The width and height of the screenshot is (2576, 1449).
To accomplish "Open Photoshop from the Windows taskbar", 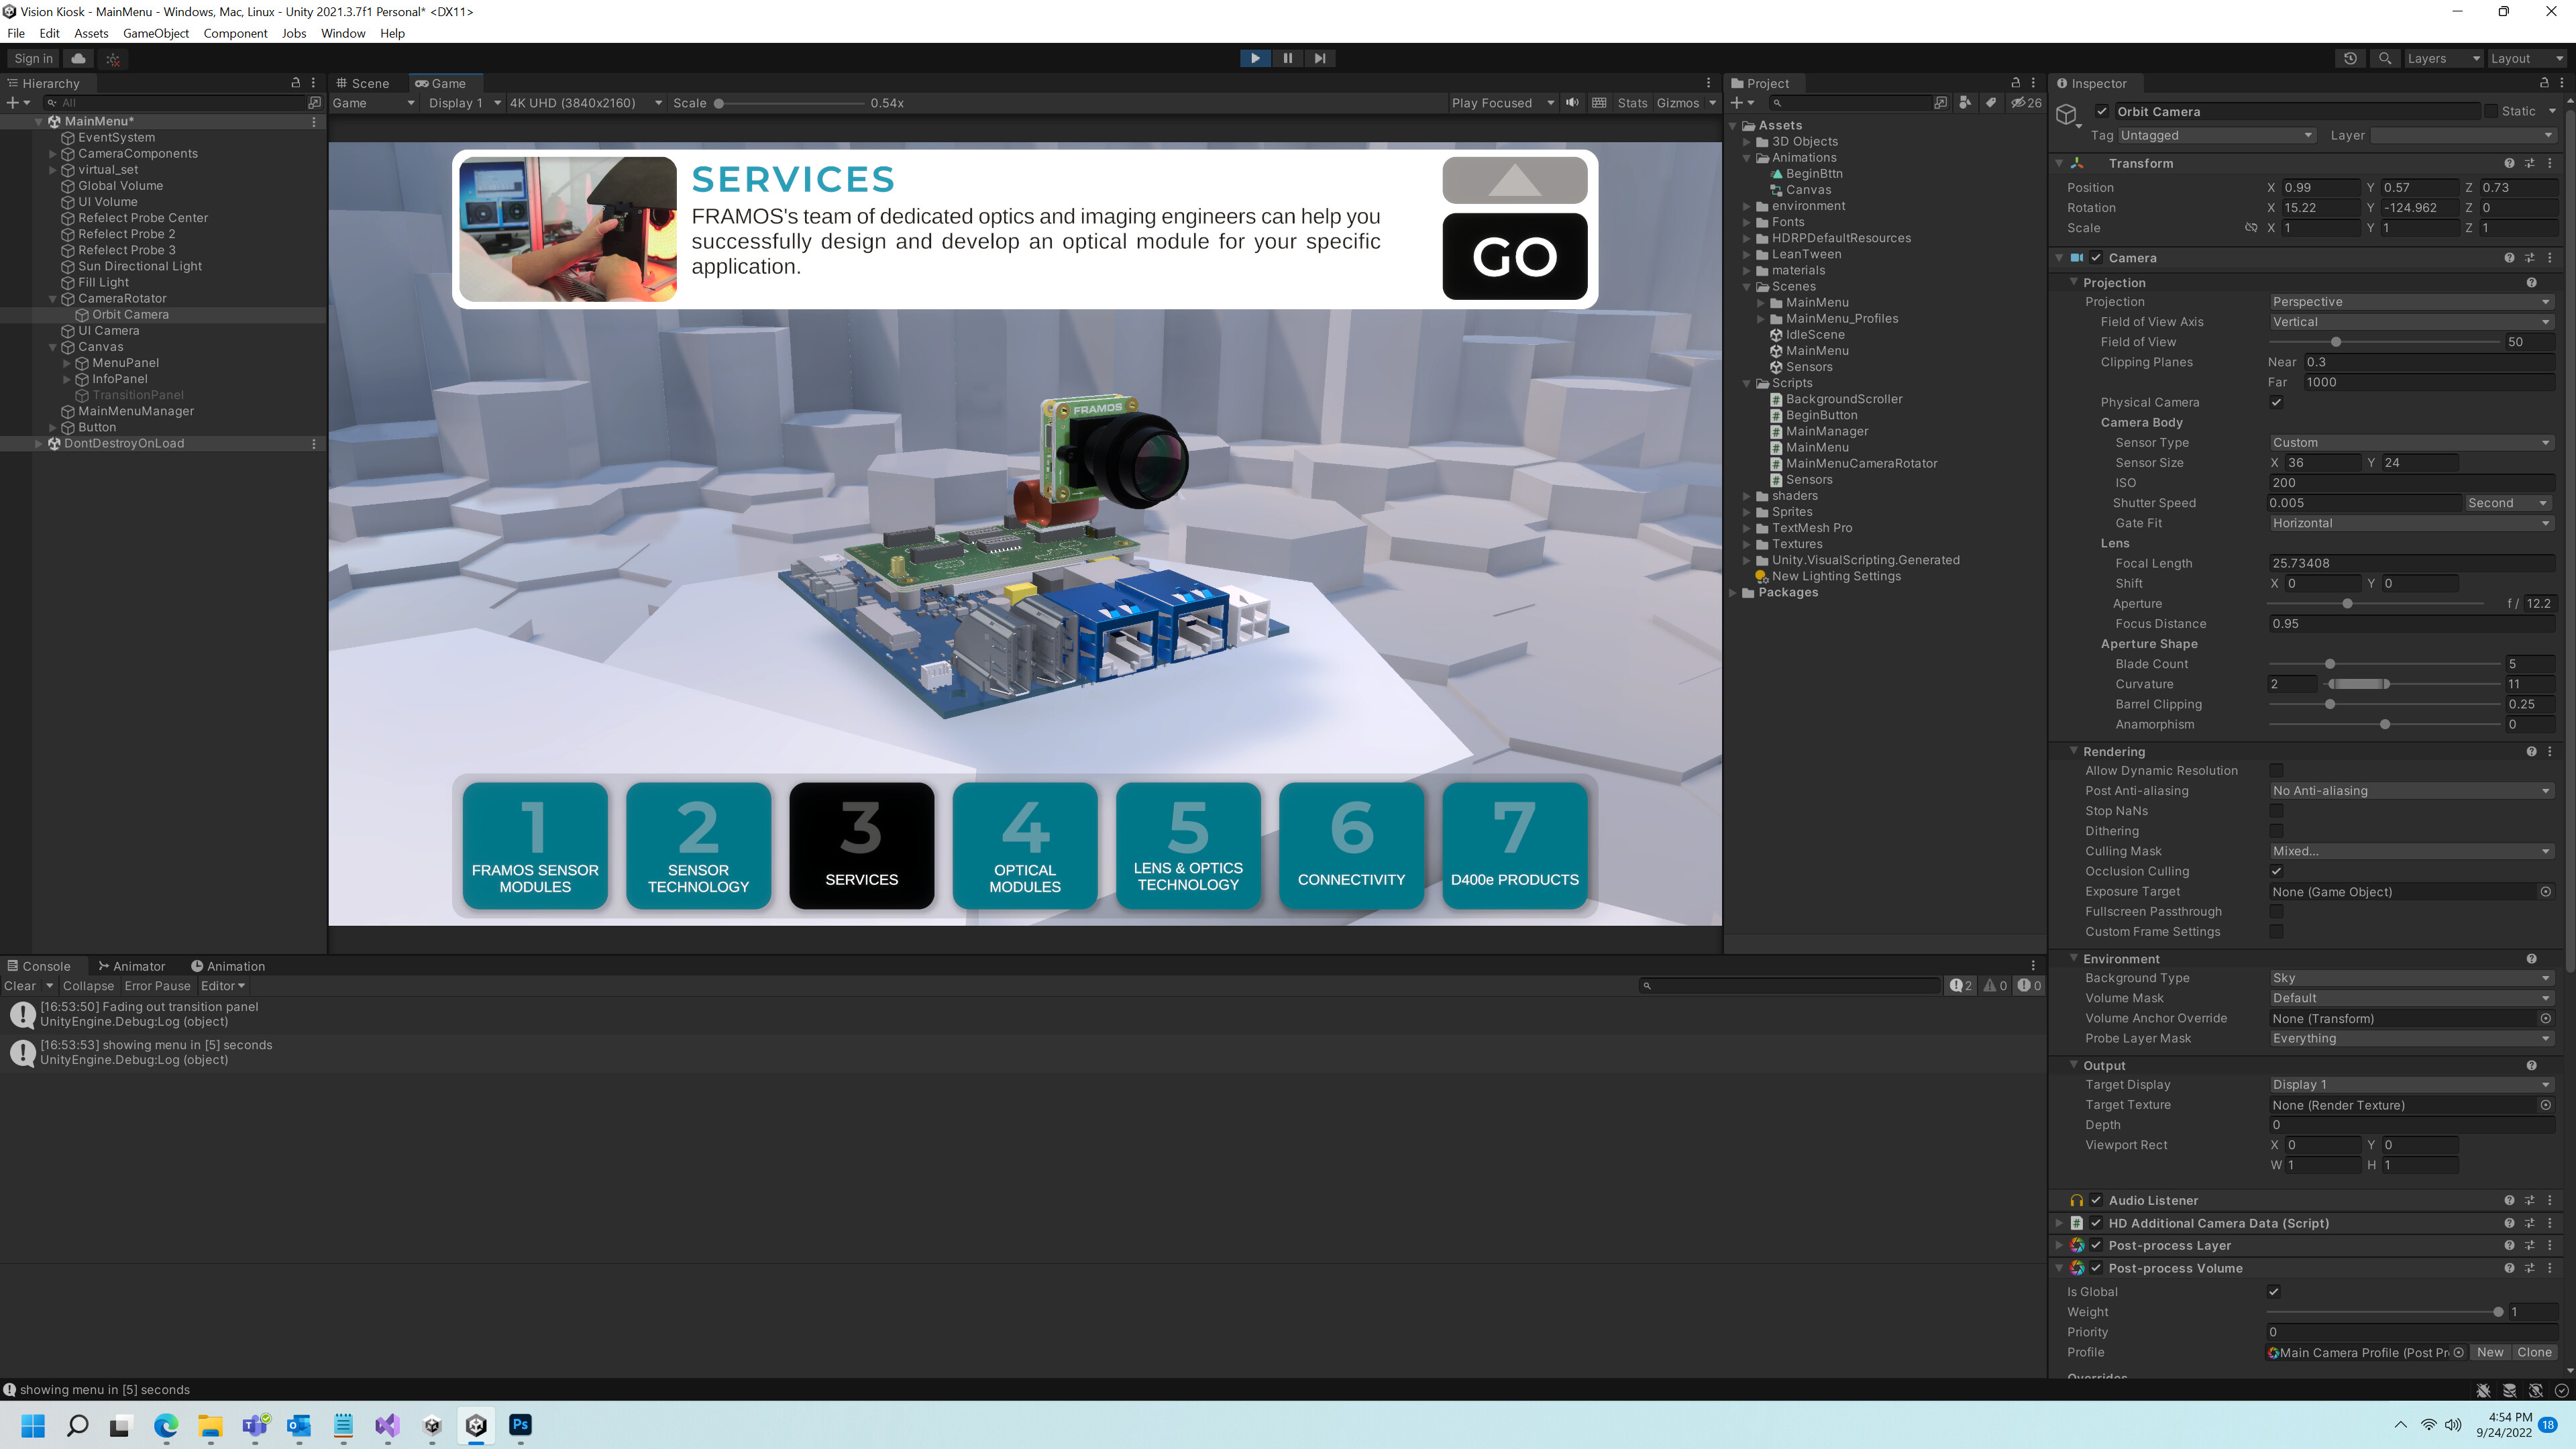I will (521, 1426).
